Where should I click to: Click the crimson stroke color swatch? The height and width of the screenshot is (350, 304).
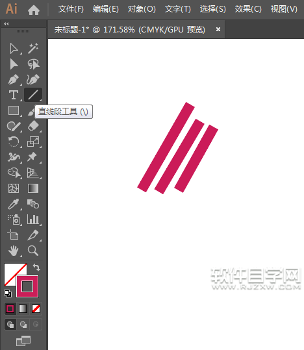(x=27, y=286)
